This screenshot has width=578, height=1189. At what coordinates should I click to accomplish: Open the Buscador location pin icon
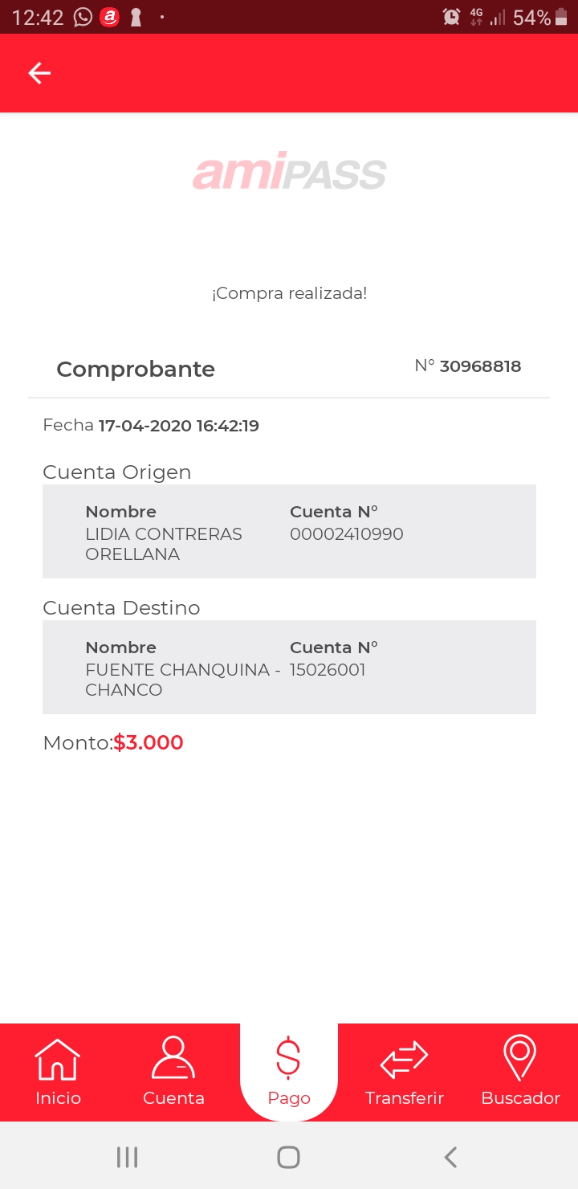519,1057
